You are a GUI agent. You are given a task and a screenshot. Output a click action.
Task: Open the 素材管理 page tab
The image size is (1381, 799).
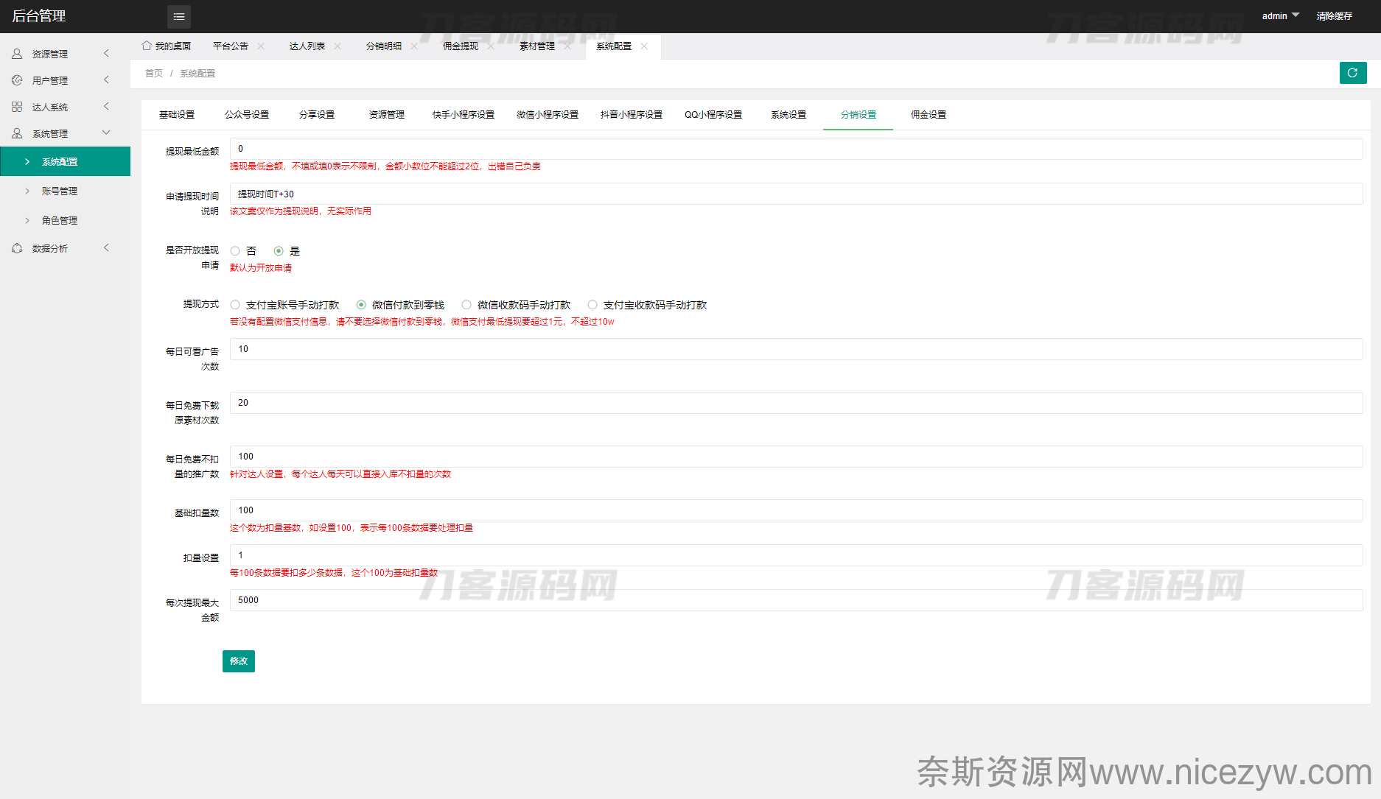(537, 46)
